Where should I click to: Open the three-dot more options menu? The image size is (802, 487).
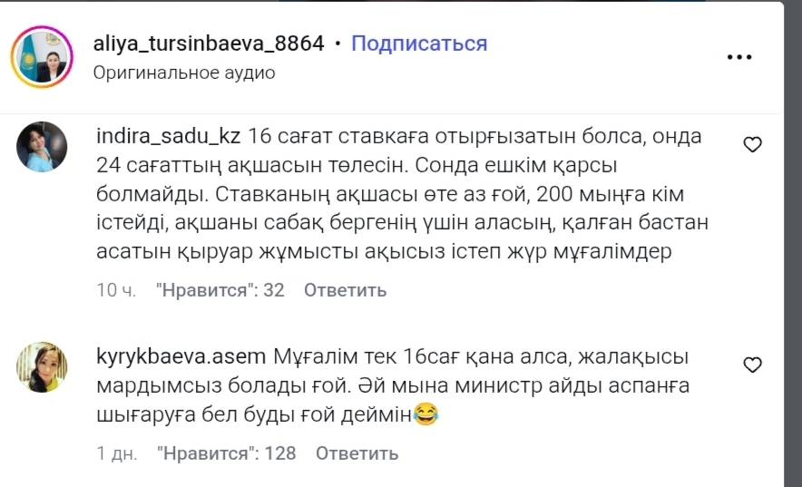pyautogui.click(x=740, y=57)
